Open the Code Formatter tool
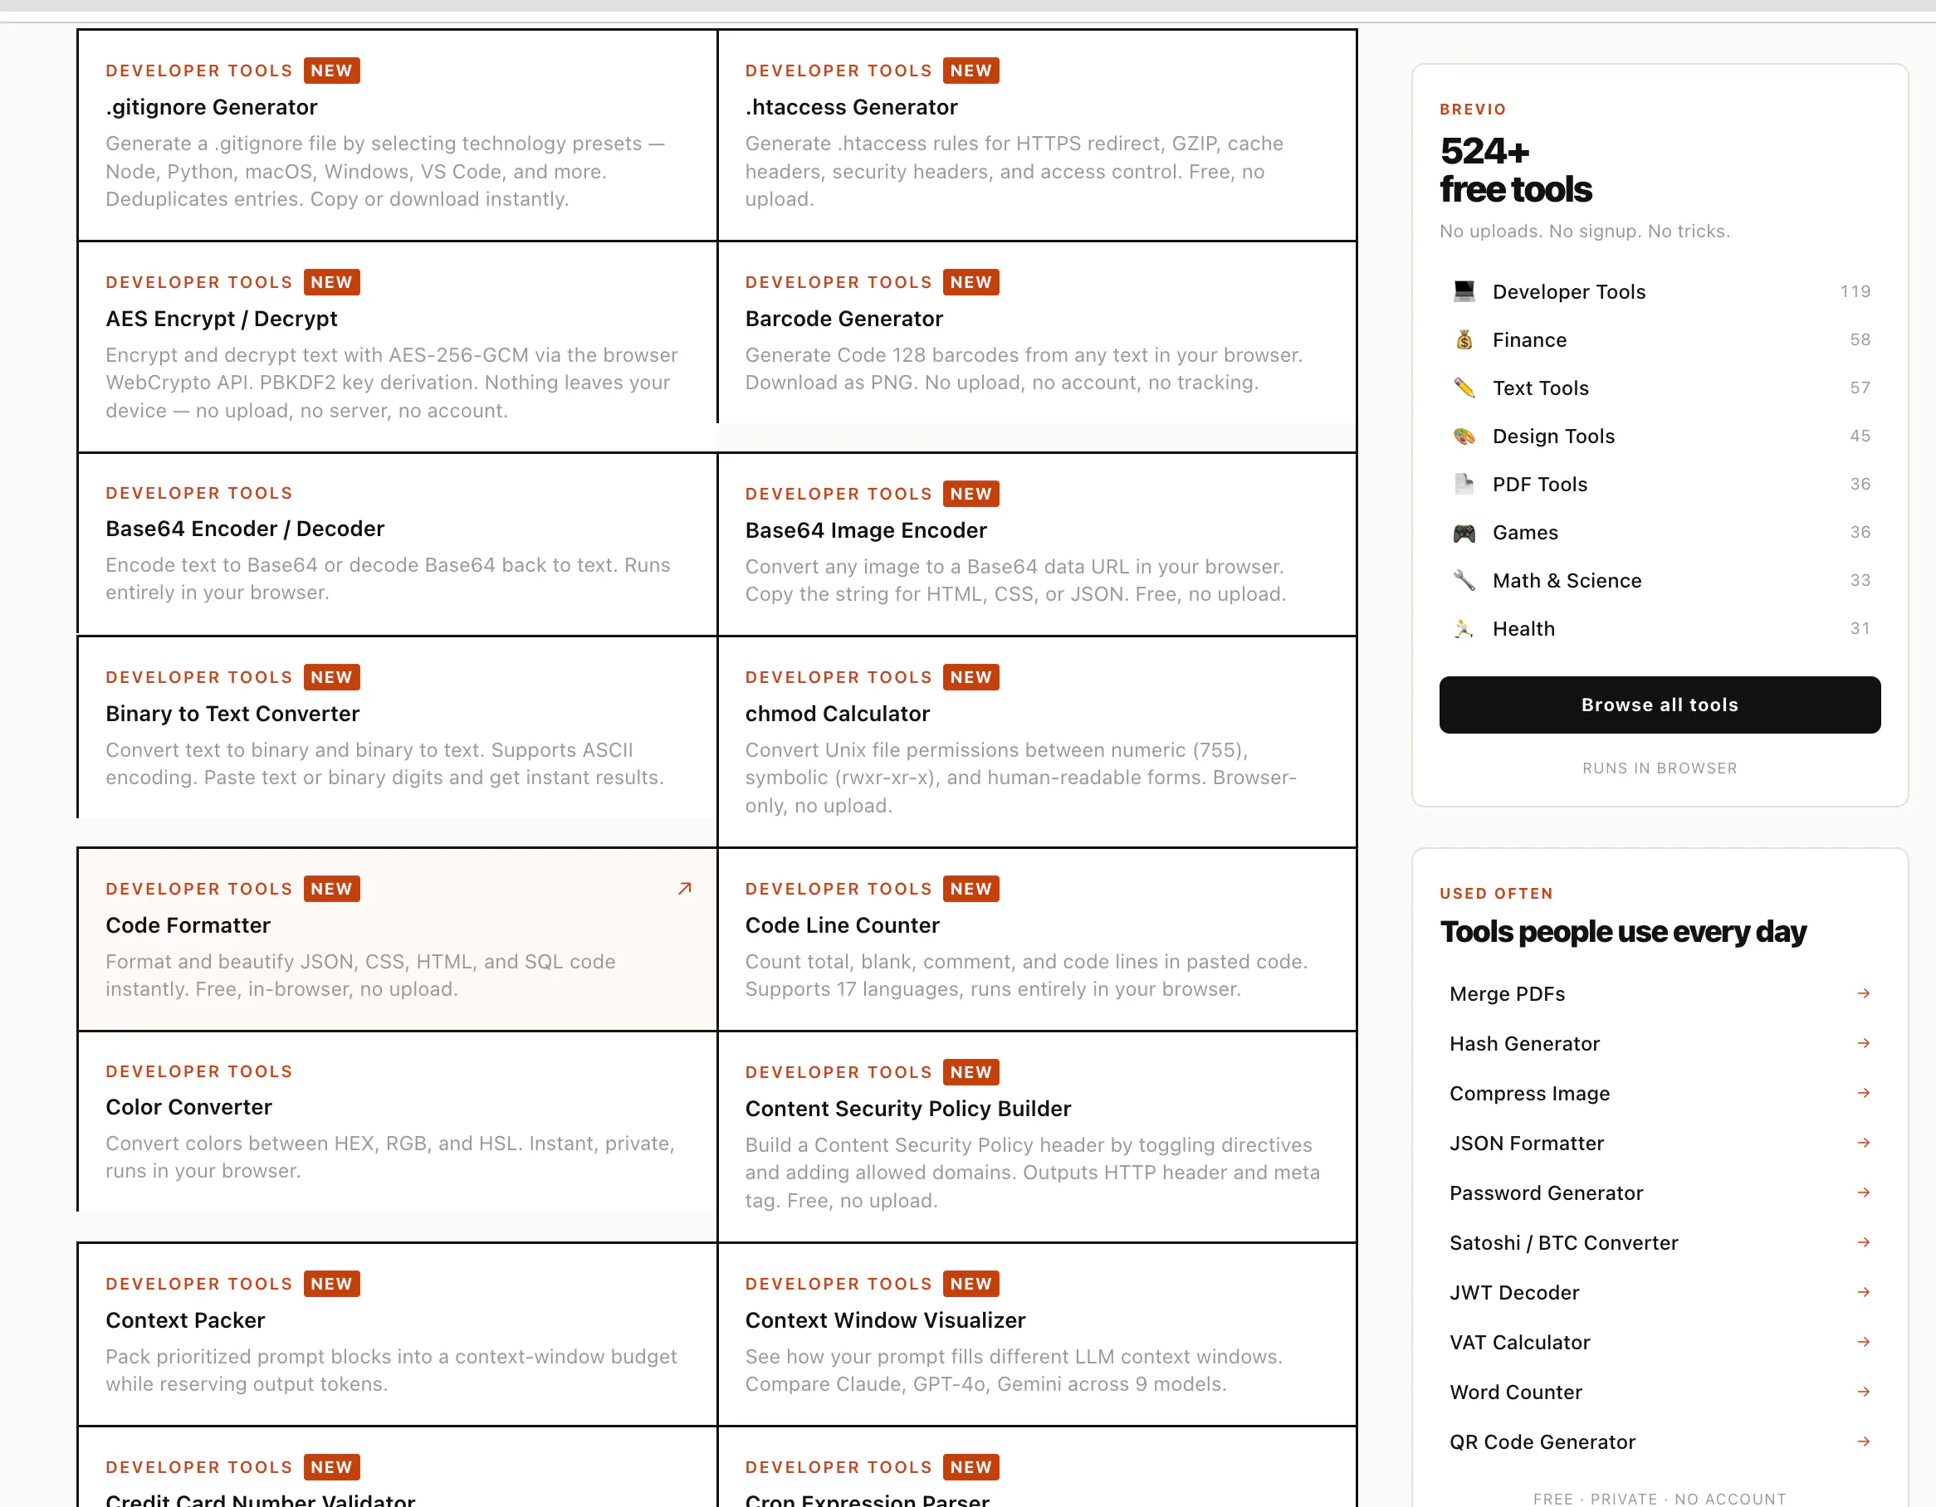 click(x=397, y=939)
